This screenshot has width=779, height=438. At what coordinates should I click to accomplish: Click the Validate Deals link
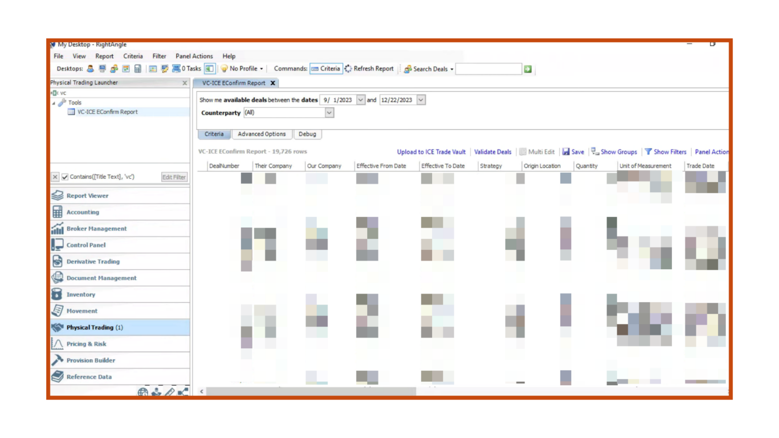[492, 152]
